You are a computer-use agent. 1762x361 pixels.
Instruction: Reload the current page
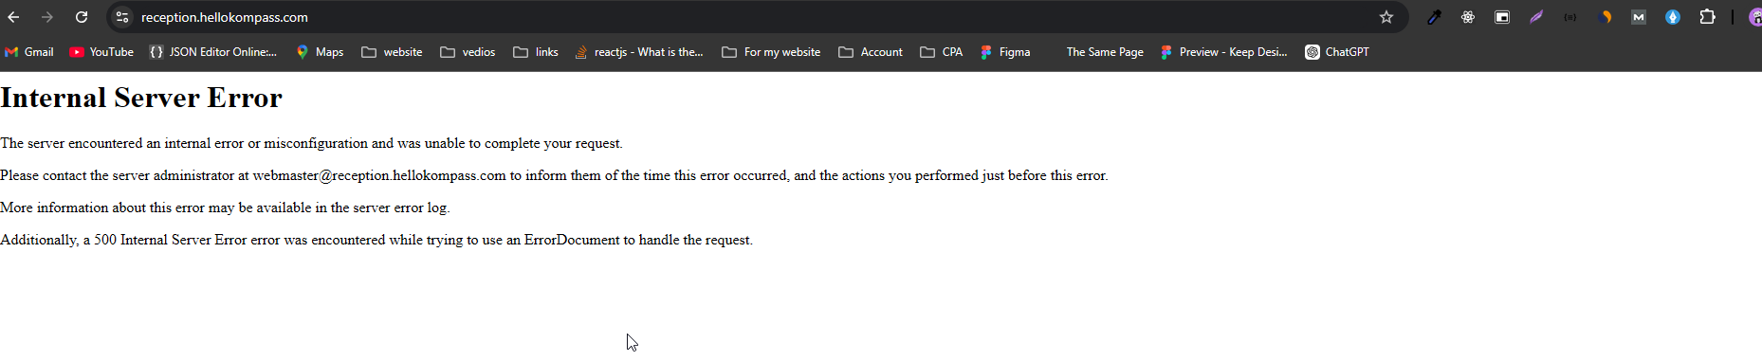pyautogui.click(x=82, y=17)
